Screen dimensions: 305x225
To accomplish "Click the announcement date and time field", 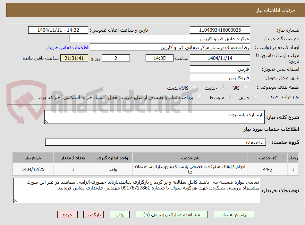I will pos(58,30).
